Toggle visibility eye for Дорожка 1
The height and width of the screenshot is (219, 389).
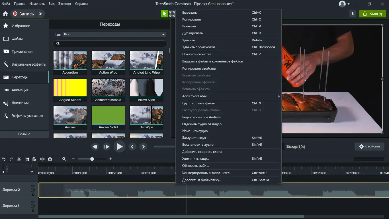33,202
